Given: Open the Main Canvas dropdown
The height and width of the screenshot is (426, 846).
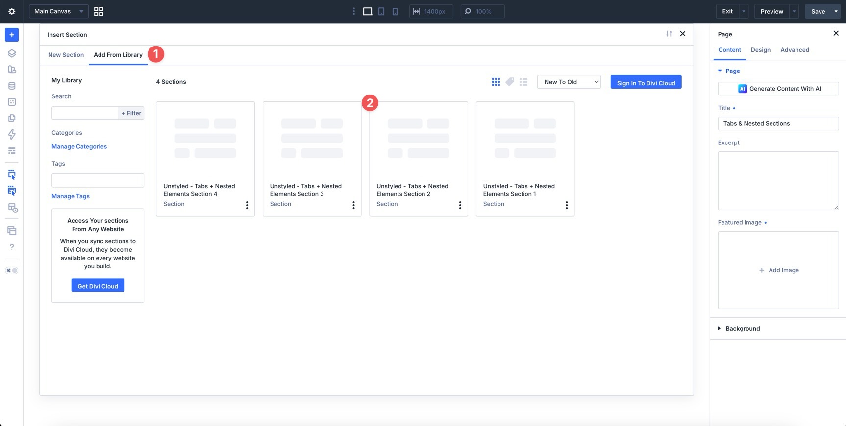Looking at the screenshot, I should (x=59, y=11).
